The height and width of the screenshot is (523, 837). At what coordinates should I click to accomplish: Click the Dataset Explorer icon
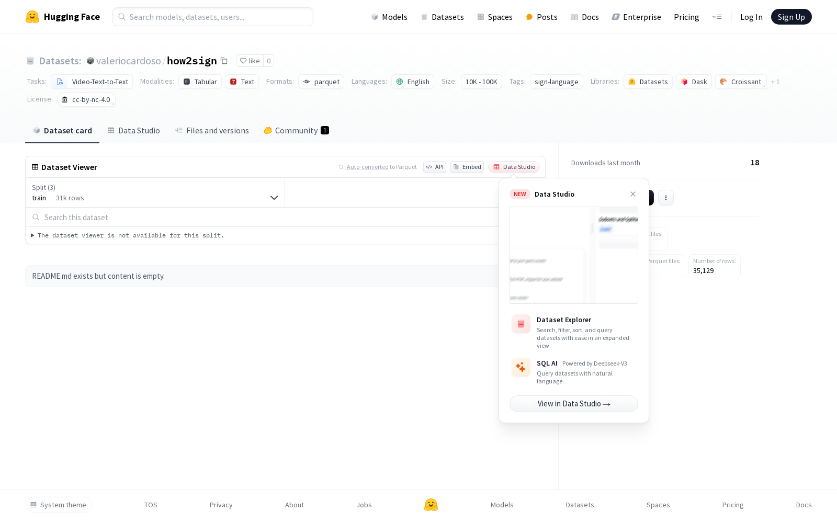[521, 324]
